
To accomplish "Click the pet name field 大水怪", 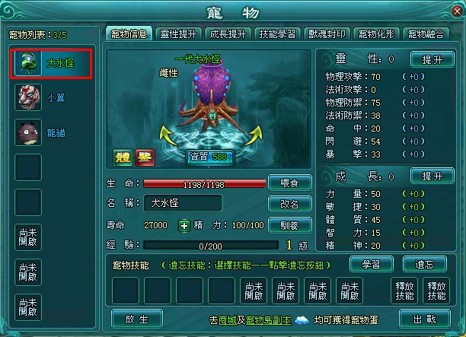I will [x=183, y=203].
